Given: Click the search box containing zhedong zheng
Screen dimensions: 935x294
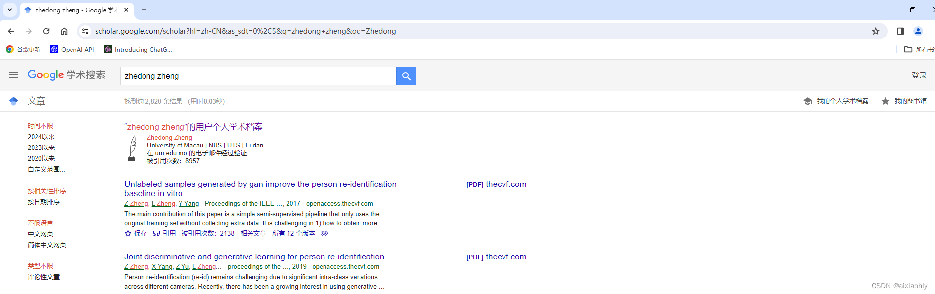Looking at the screenshot, I should [258, 76].
